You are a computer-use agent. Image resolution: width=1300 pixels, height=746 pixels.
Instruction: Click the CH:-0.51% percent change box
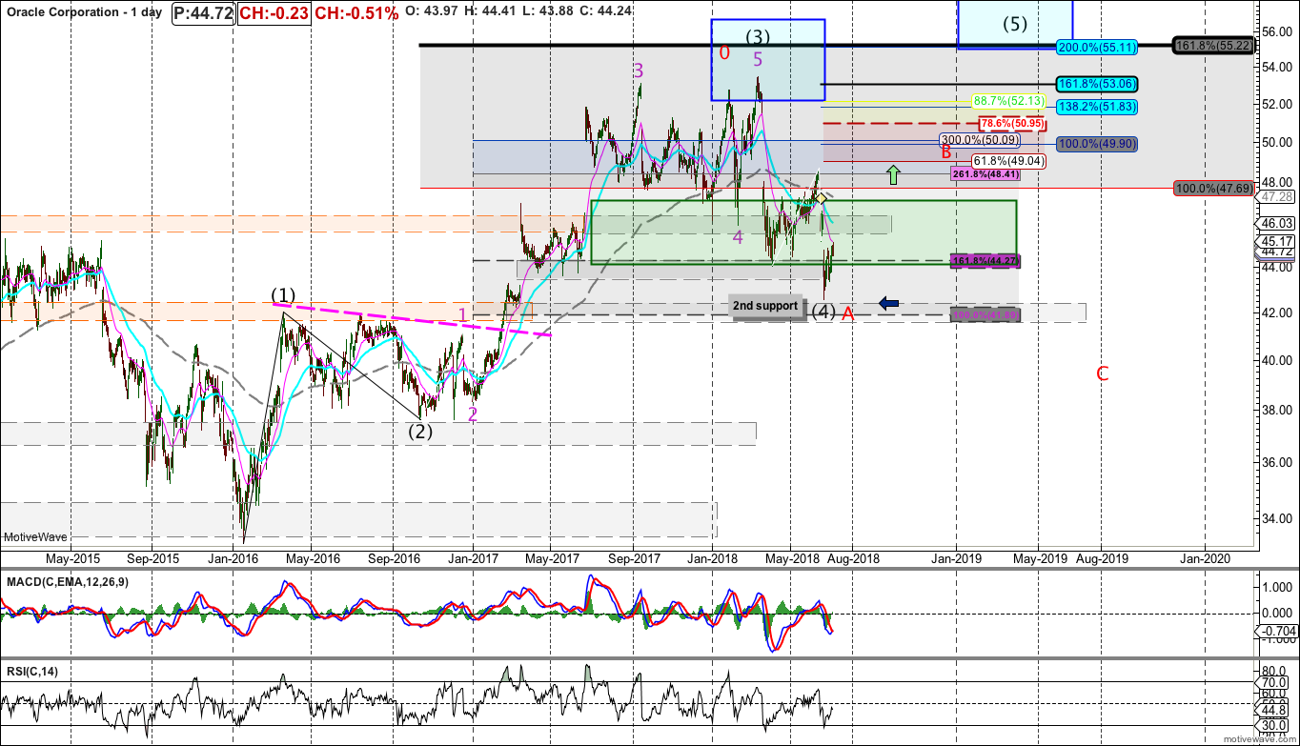tap(356, 13)
